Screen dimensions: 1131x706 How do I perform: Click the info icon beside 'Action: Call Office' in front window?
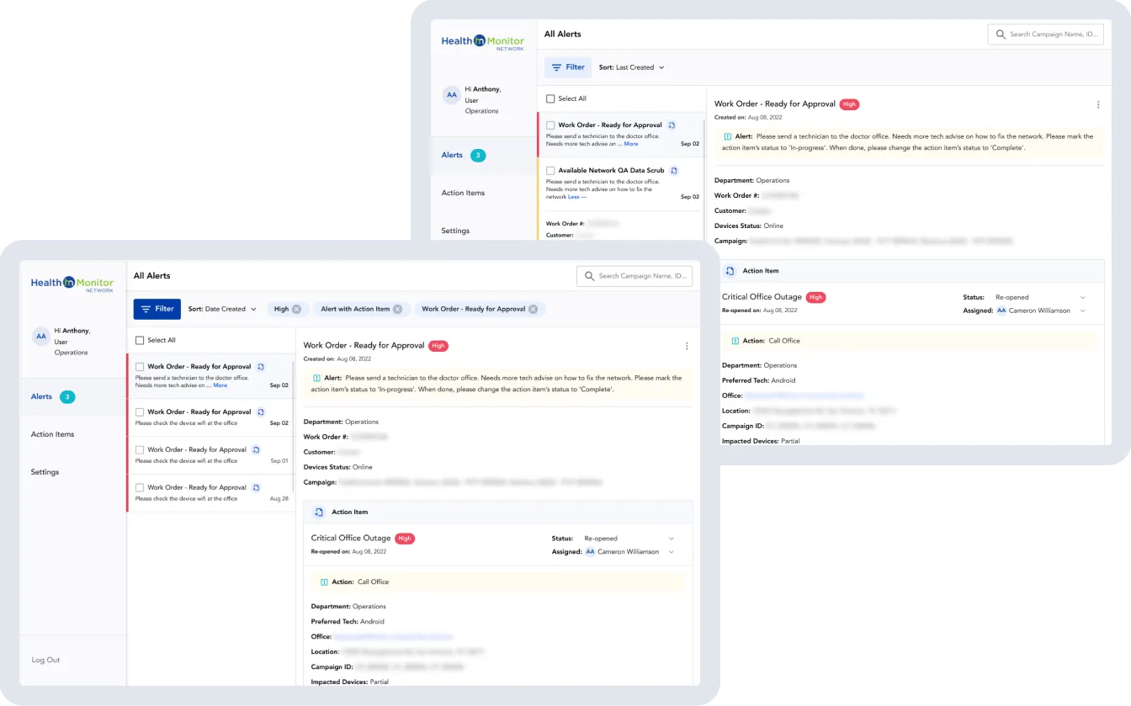(324, 582)
